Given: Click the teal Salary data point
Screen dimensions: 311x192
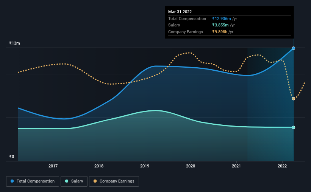Looking at the screenshot, I should [294, 127].
